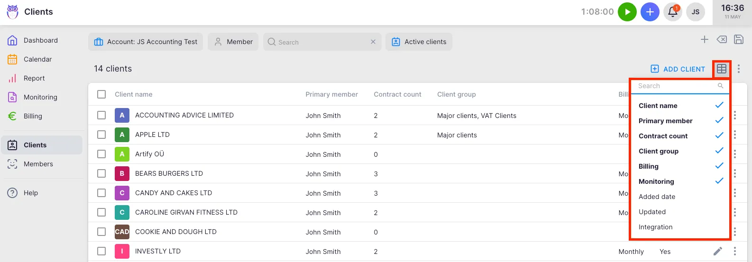
Task: Open the notifications bell
Action: click(x=672, y=12)
